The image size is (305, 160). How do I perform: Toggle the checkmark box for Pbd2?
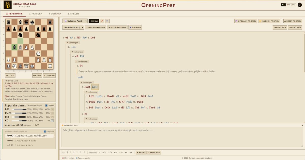click(x=52, y=113)
